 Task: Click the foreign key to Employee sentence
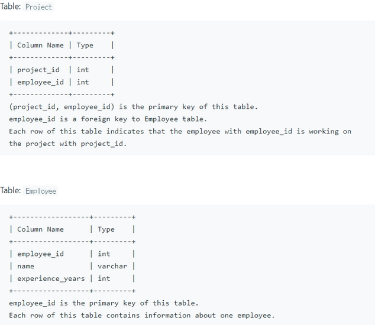click(108, 119)
